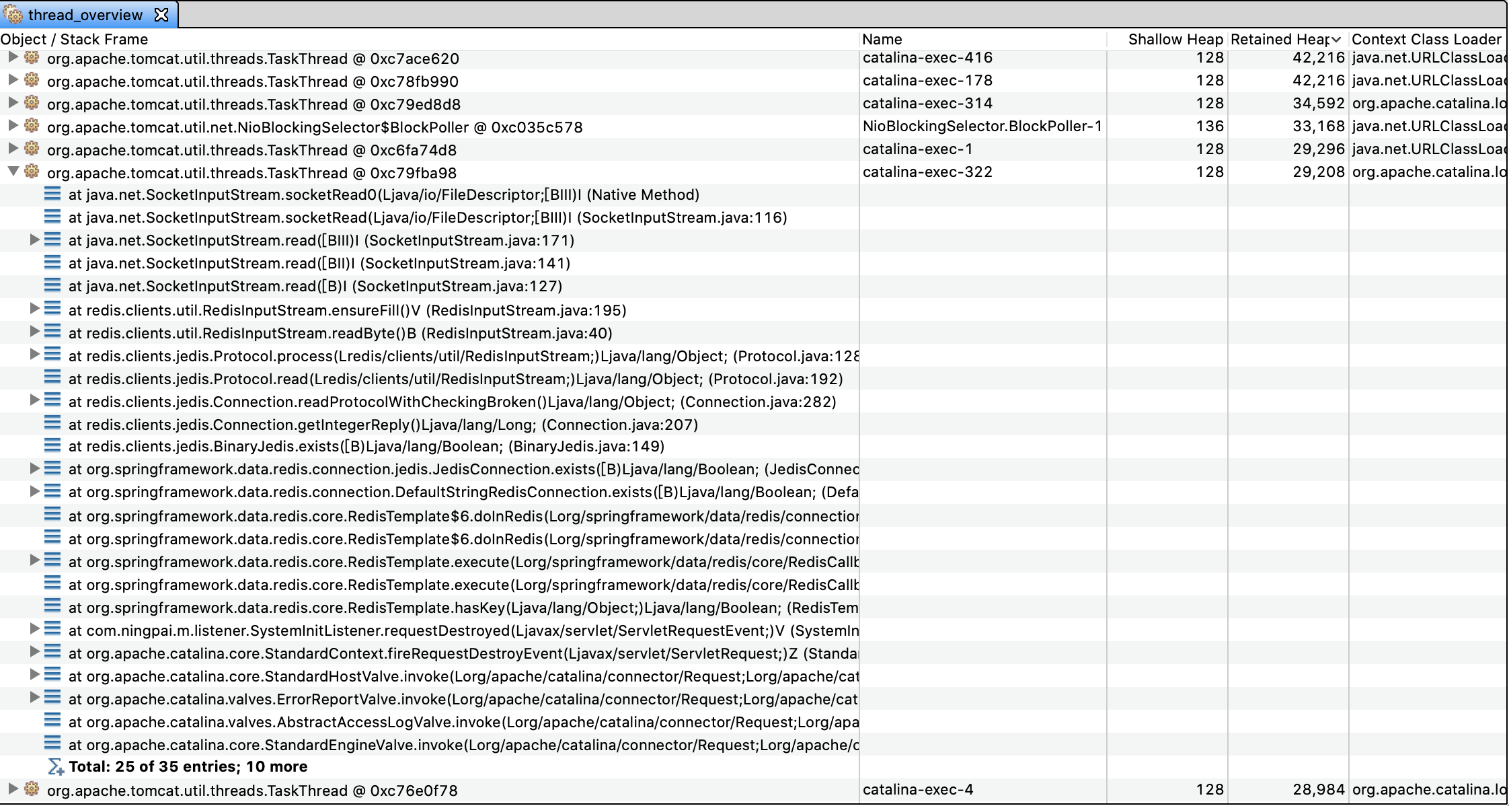Click thread icon for TaskThread @ 0xc79fba98

click(32, 172)
